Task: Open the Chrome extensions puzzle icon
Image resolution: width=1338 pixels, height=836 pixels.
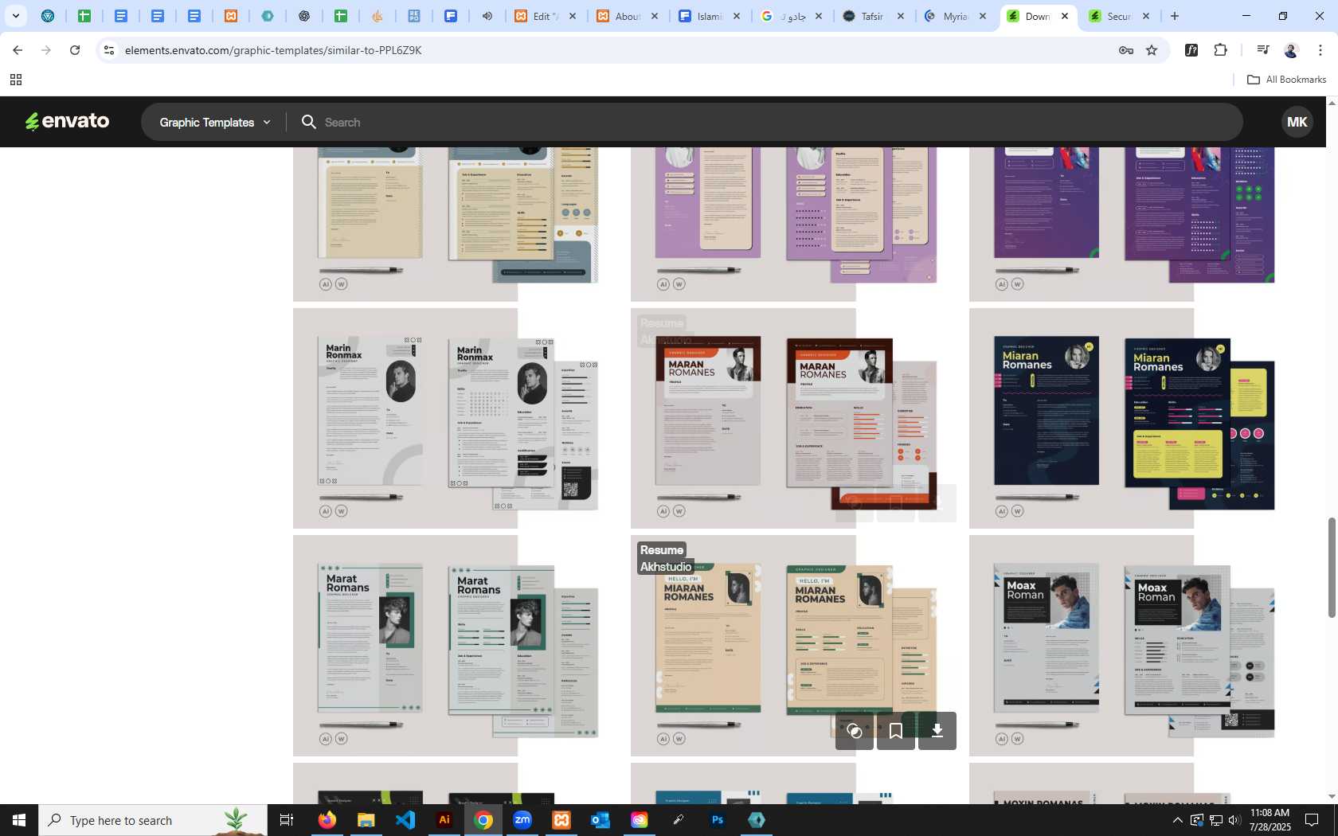Action: [x=1220, y=50]
